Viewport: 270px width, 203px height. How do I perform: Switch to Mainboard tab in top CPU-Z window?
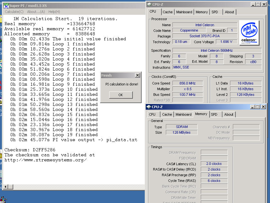(x=184, y=12)
